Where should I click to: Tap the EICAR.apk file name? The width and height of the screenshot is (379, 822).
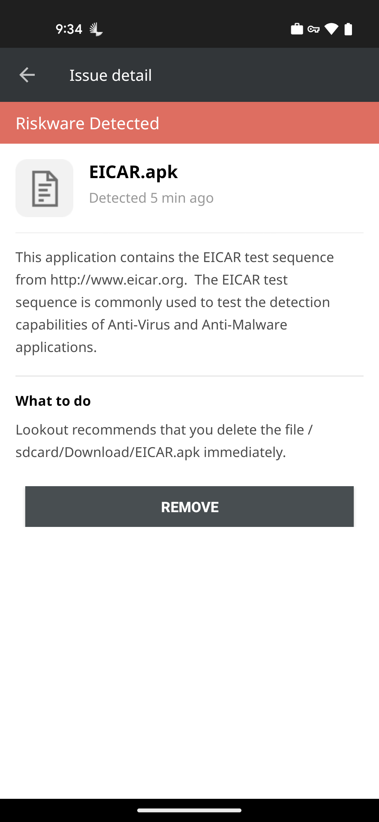pyautogui.click(x=133, y=172)
